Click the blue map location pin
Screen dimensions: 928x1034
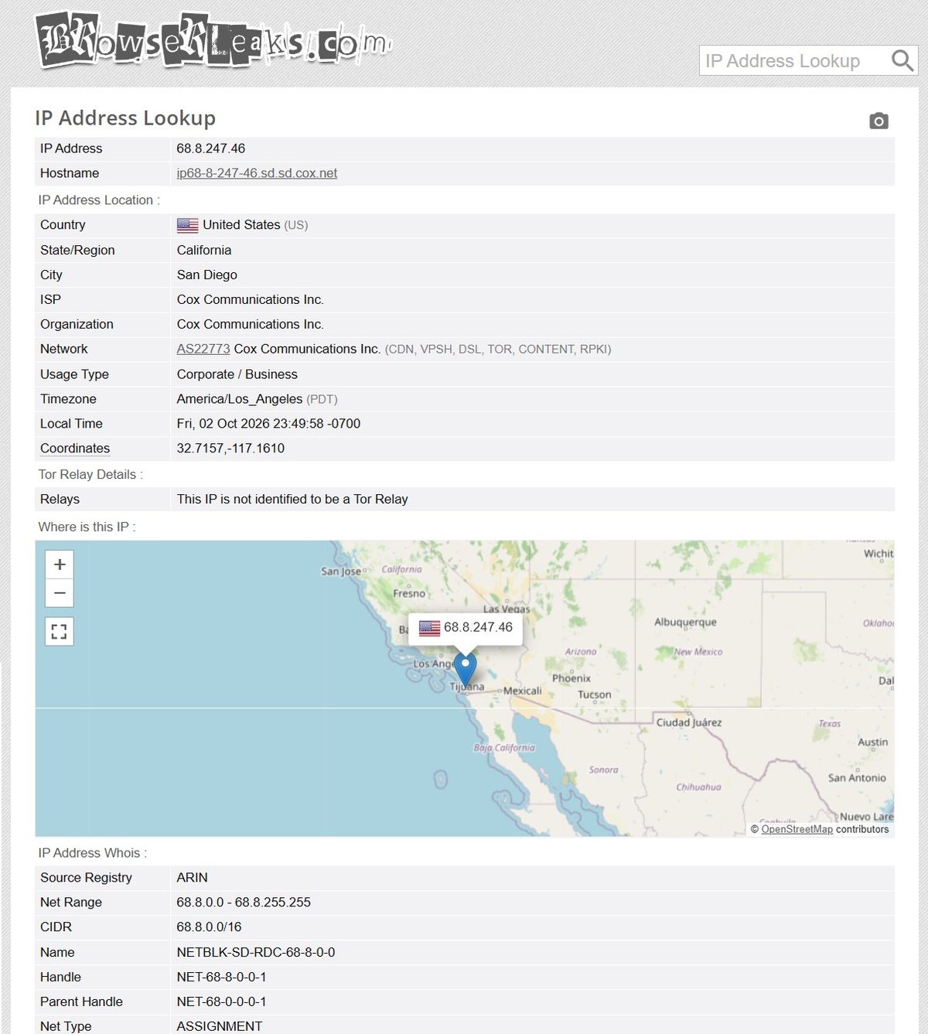click(465, 668)
